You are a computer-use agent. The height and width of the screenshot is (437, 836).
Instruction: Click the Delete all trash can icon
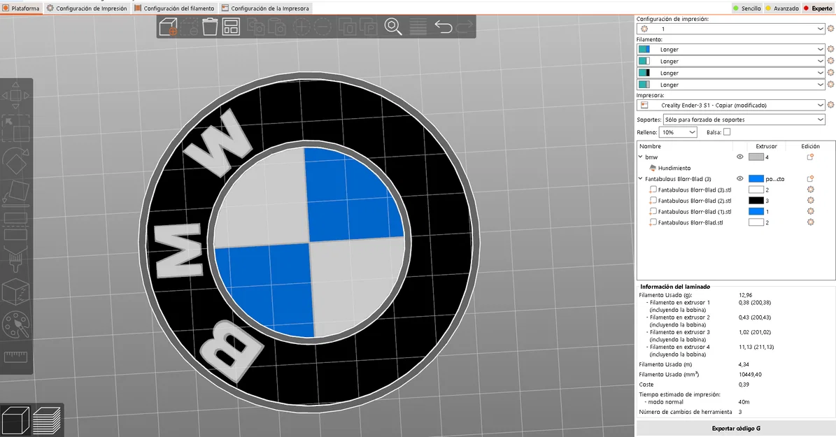click(210, 27)
